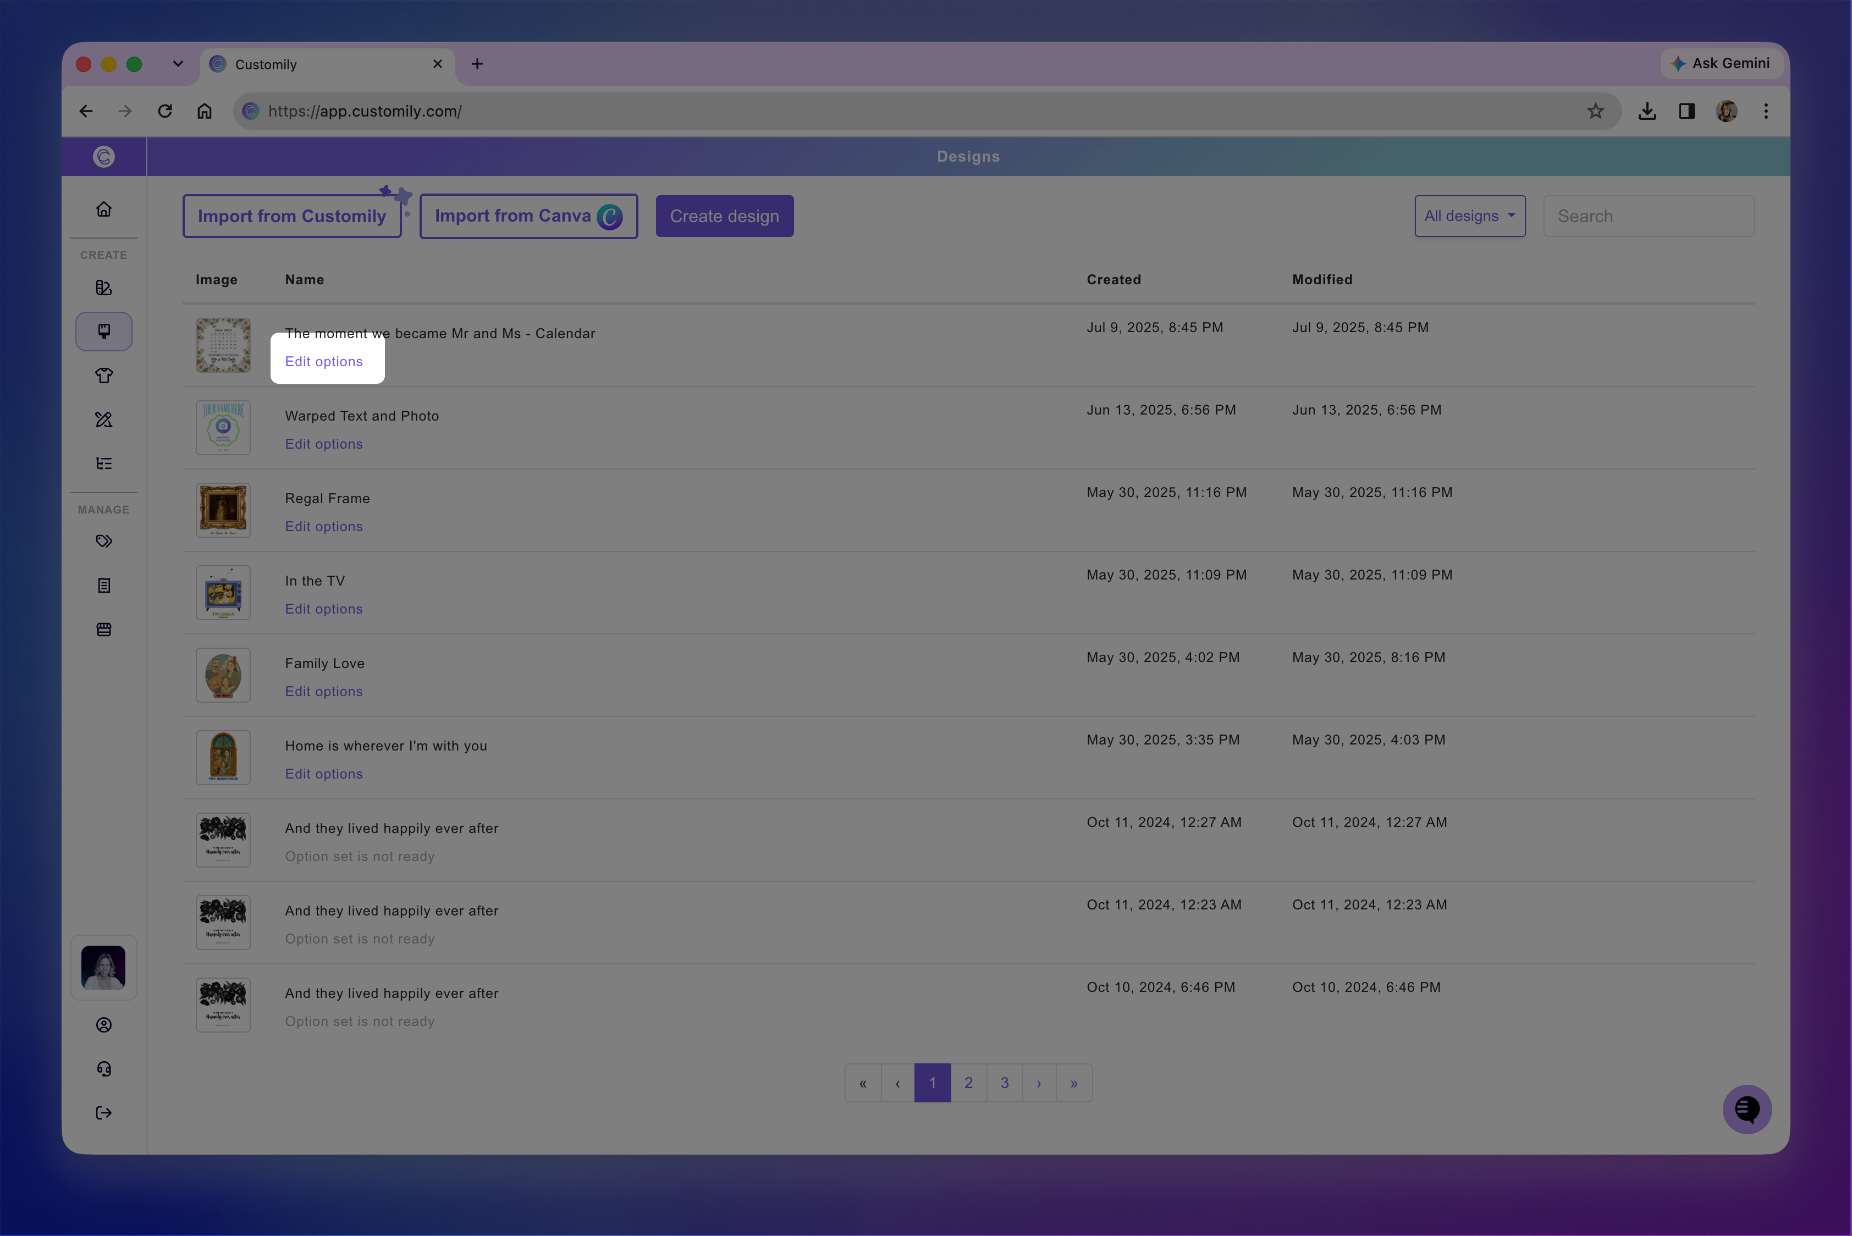This screenshot has height=1236, width=1852.
Task: Expand the All designs filter dropdown
Action: coord(1470,216)
